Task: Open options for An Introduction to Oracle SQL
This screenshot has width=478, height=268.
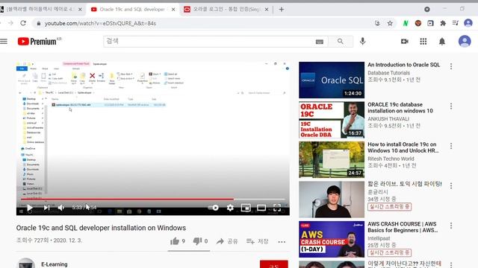Action: (451, 66)
